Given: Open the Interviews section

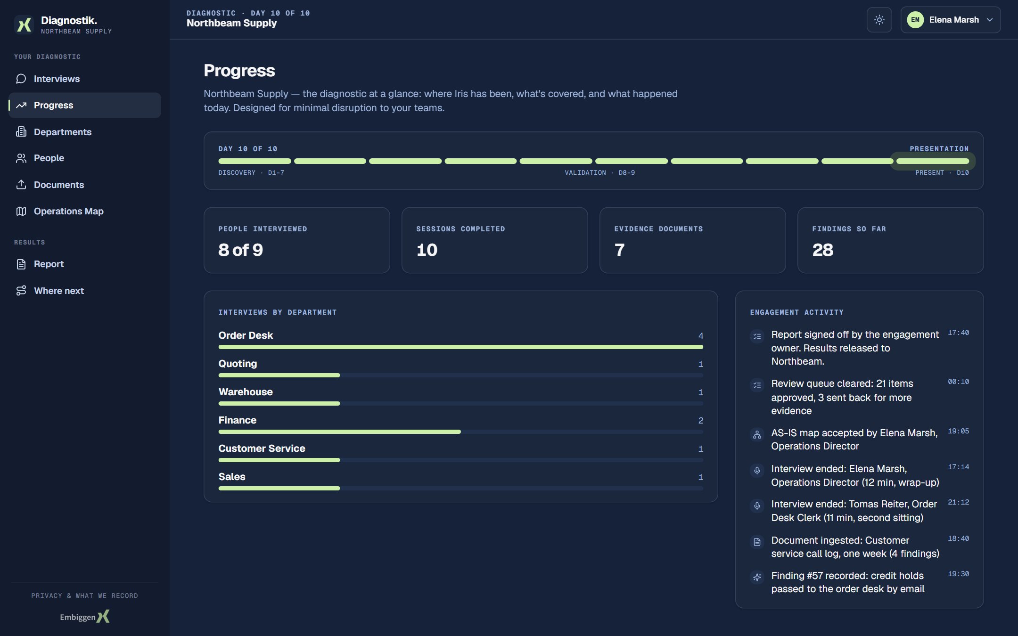Looking at the screenshot, I should [85, 79].
